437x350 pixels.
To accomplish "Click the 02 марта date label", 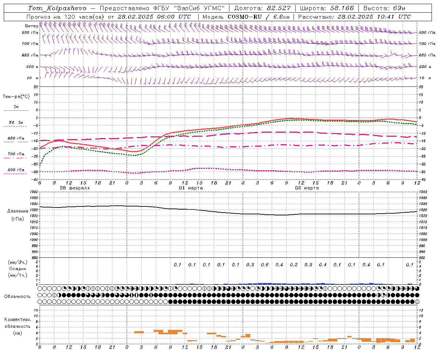I will click(x=307, y=188).
